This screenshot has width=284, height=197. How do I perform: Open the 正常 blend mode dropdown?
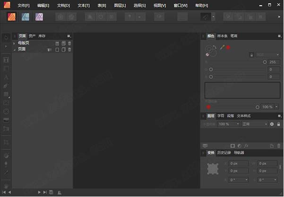pyautogui.click(x=254, y=124)
